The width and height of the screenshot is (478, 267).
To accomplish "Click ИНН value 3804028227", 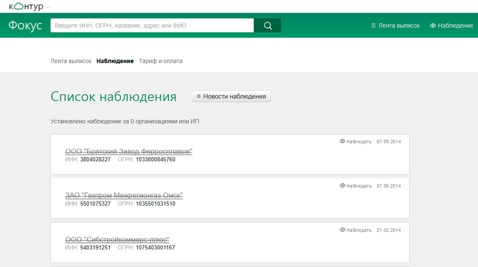I will pyautogui.click(x=96, y=160).
